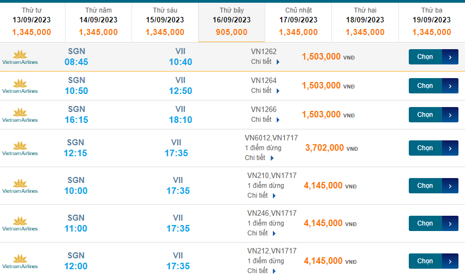This screenshot has width=465, height=278.
Task: Click Vietnam Airlines logo on VN1264 row
Action: (x=20, y=86)
